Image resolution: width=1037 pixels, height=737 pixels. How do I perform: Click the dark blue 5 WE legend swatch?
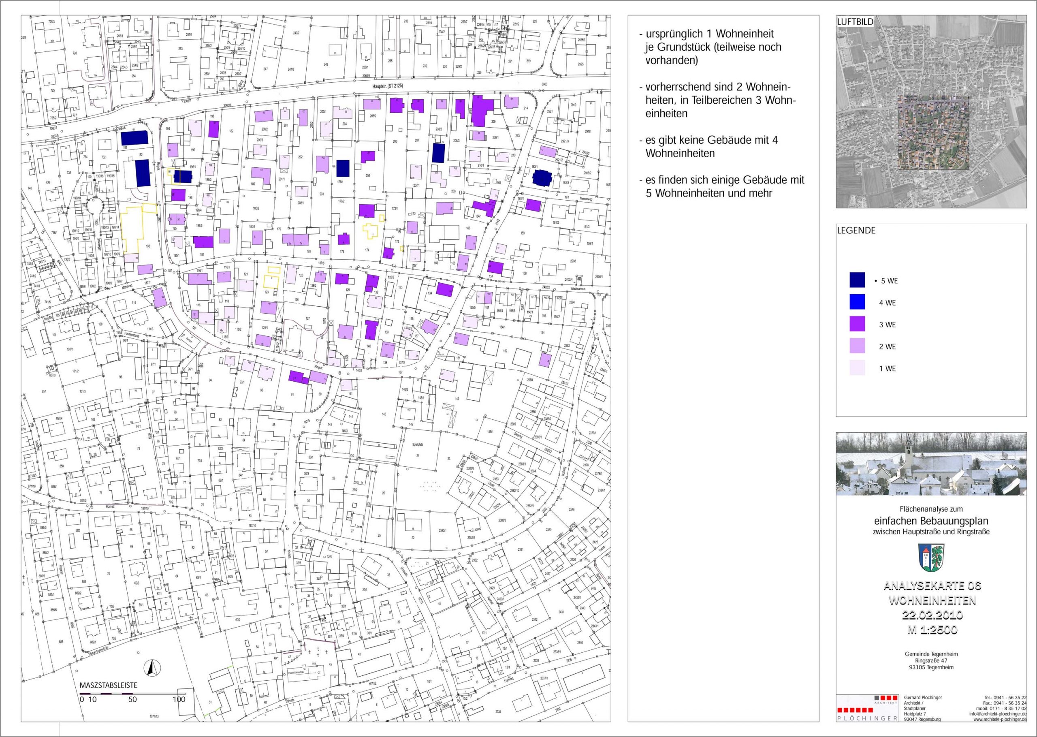coord(858,280)
